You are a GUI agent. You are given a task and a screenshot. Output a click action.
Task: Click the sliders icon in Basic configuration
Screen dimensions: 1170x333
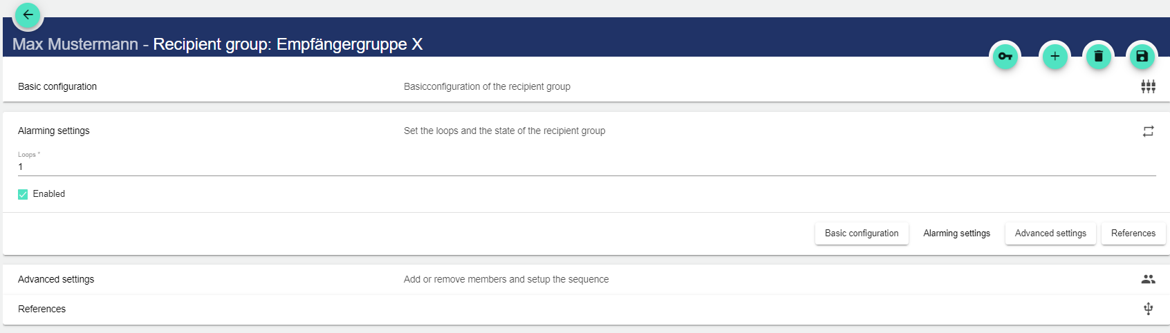click(x=1148, y=86)
